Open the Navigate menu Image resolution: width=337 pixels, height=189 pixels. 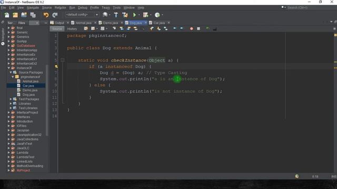point(33,7)
